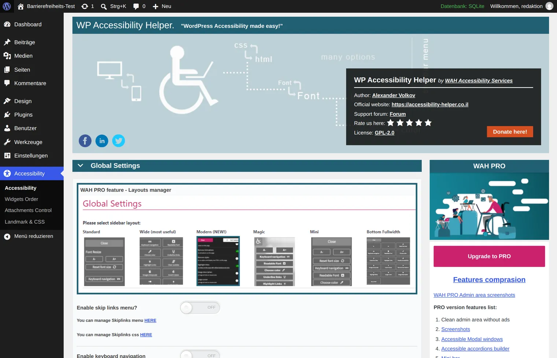Click the fifth rating star

428,123
